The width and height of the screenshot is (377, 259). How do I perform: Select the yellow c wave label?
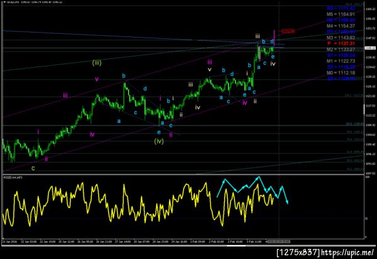tap(33, 169)
